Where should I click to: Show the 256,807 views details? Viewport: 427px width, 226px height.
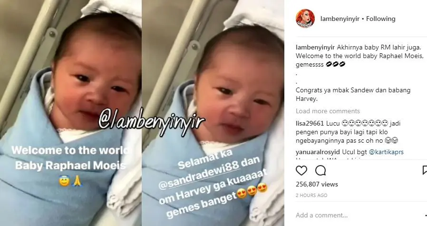pyautogui.click(x=317, y=184)
